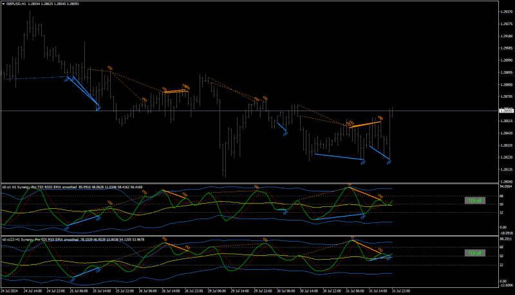Click the 26 Jul 14:00 time axis label

click(x=170, y=291)
